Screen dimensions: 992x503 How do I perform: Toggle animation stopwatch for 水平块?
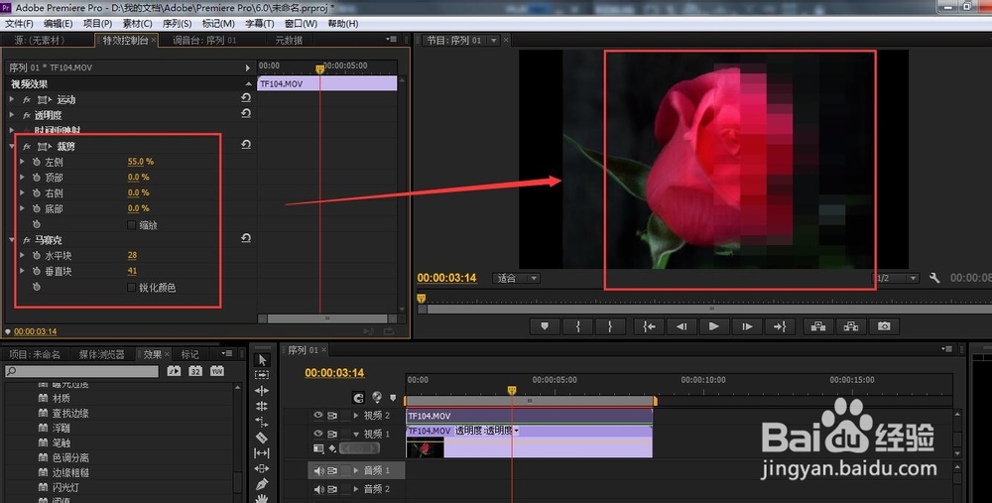pos(37,256)
